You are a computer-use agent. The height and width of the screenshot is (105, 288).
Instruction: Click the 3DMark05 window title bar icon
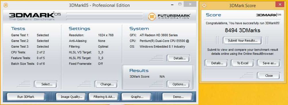6,5
